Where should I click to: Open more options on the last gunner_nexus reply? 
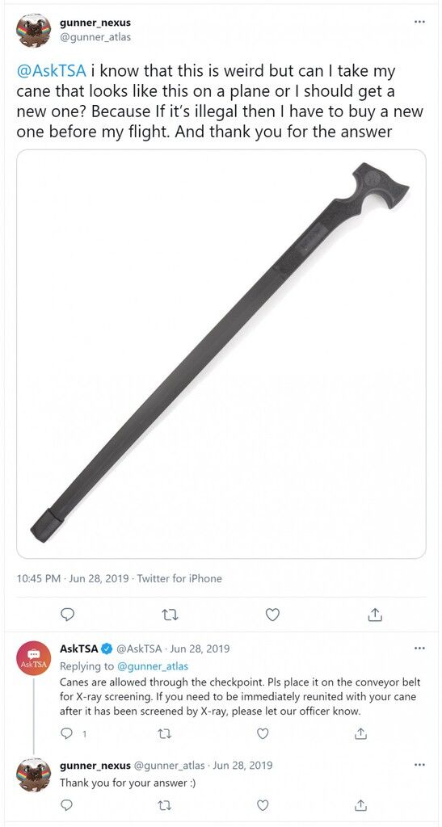pos(419,764)
